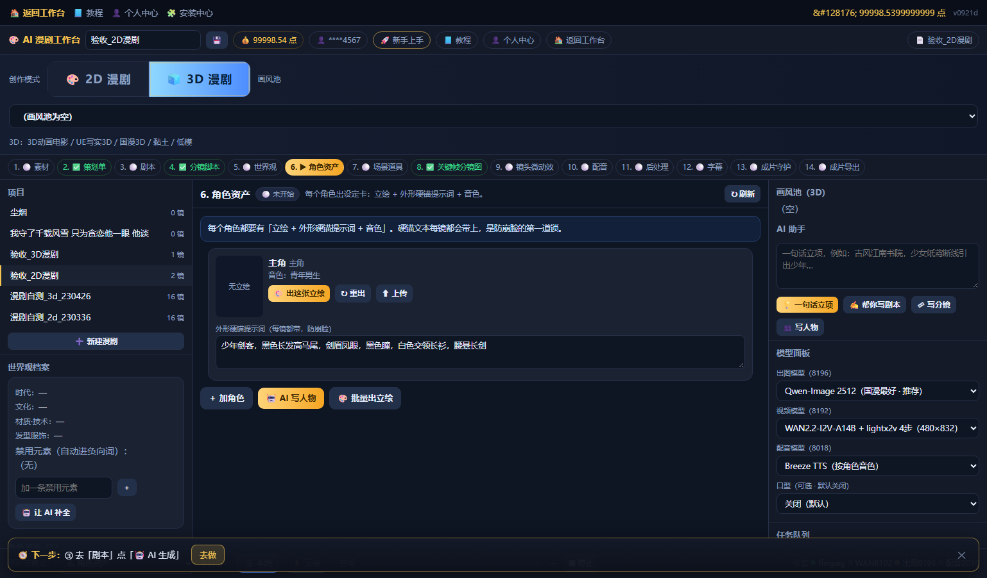Click the 写分镜 button in AI assistant

tap(934, 305)
